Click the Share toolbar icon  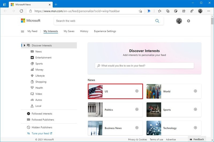point(184,11)
